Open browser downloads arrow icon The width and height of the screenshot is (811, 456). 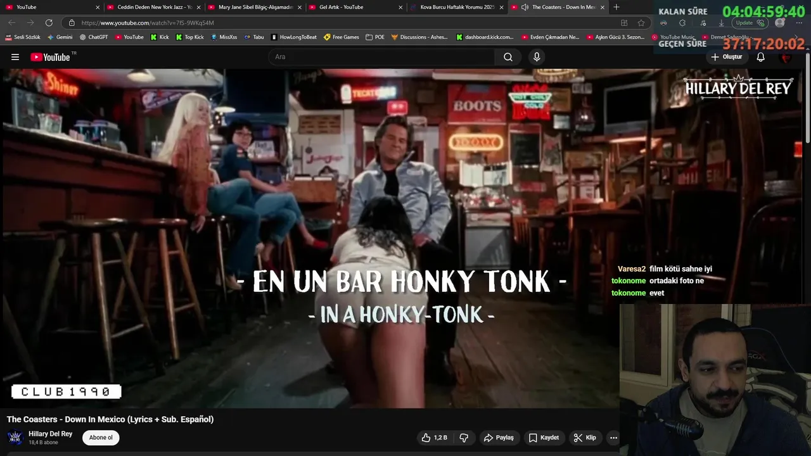[721, 23]
